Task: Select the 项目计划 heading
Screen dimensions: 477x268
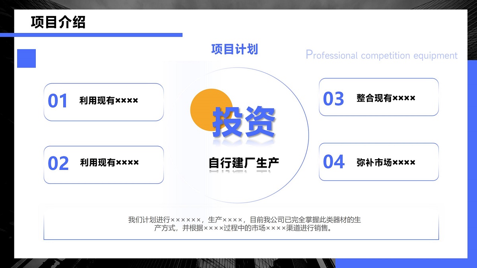Action: (235, 49)
